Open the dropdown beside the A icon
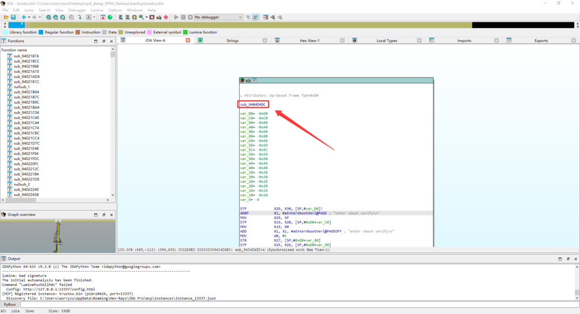Screen dimensions: 580x314 point(94,18)
